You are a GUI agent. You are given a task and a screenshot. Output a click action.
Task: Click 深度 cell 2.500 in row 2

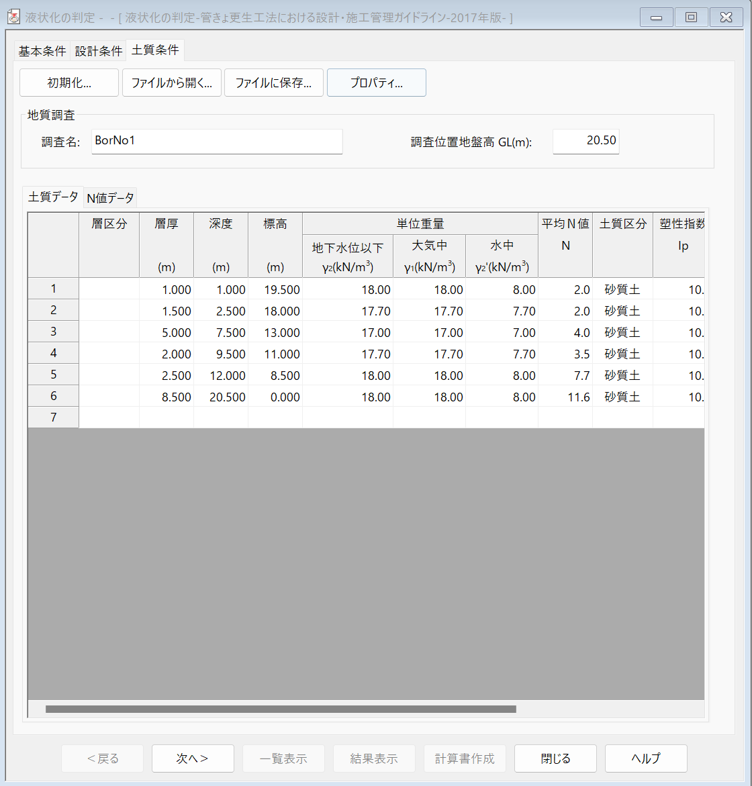[x=221, y=311]
